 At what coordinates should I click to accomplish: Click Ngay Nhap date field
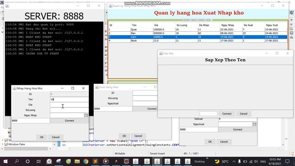point(67,115)
